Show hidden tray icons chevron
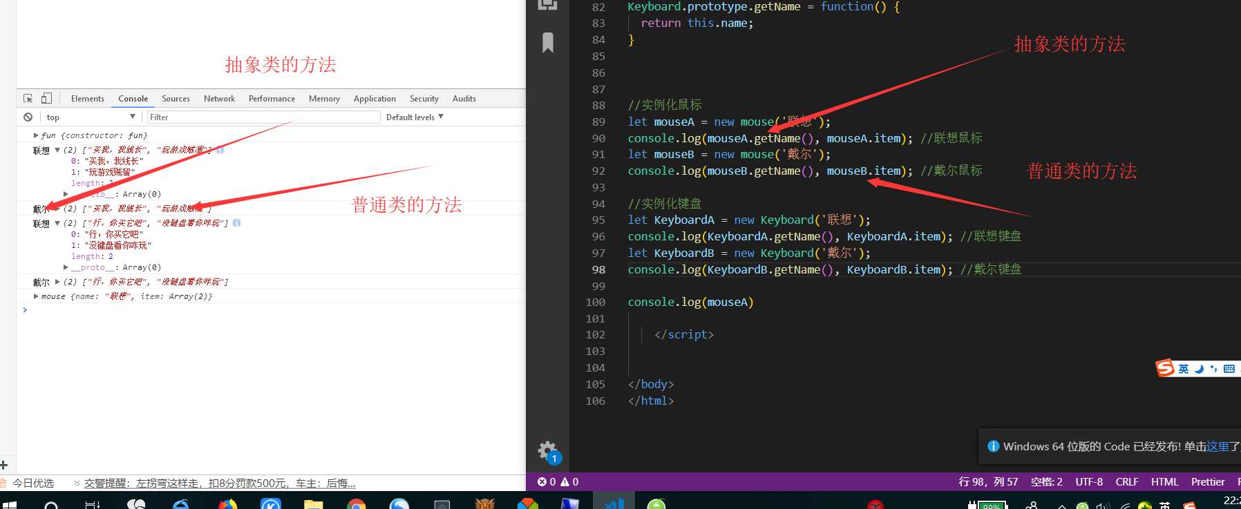 (x=1062, y=506)
